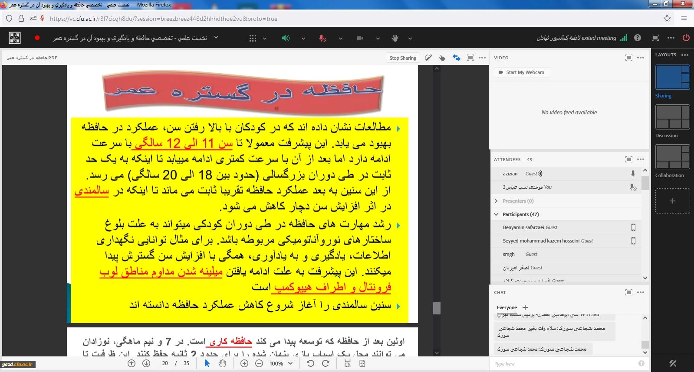Rotate the document counterclockwise

pos(310,363)
